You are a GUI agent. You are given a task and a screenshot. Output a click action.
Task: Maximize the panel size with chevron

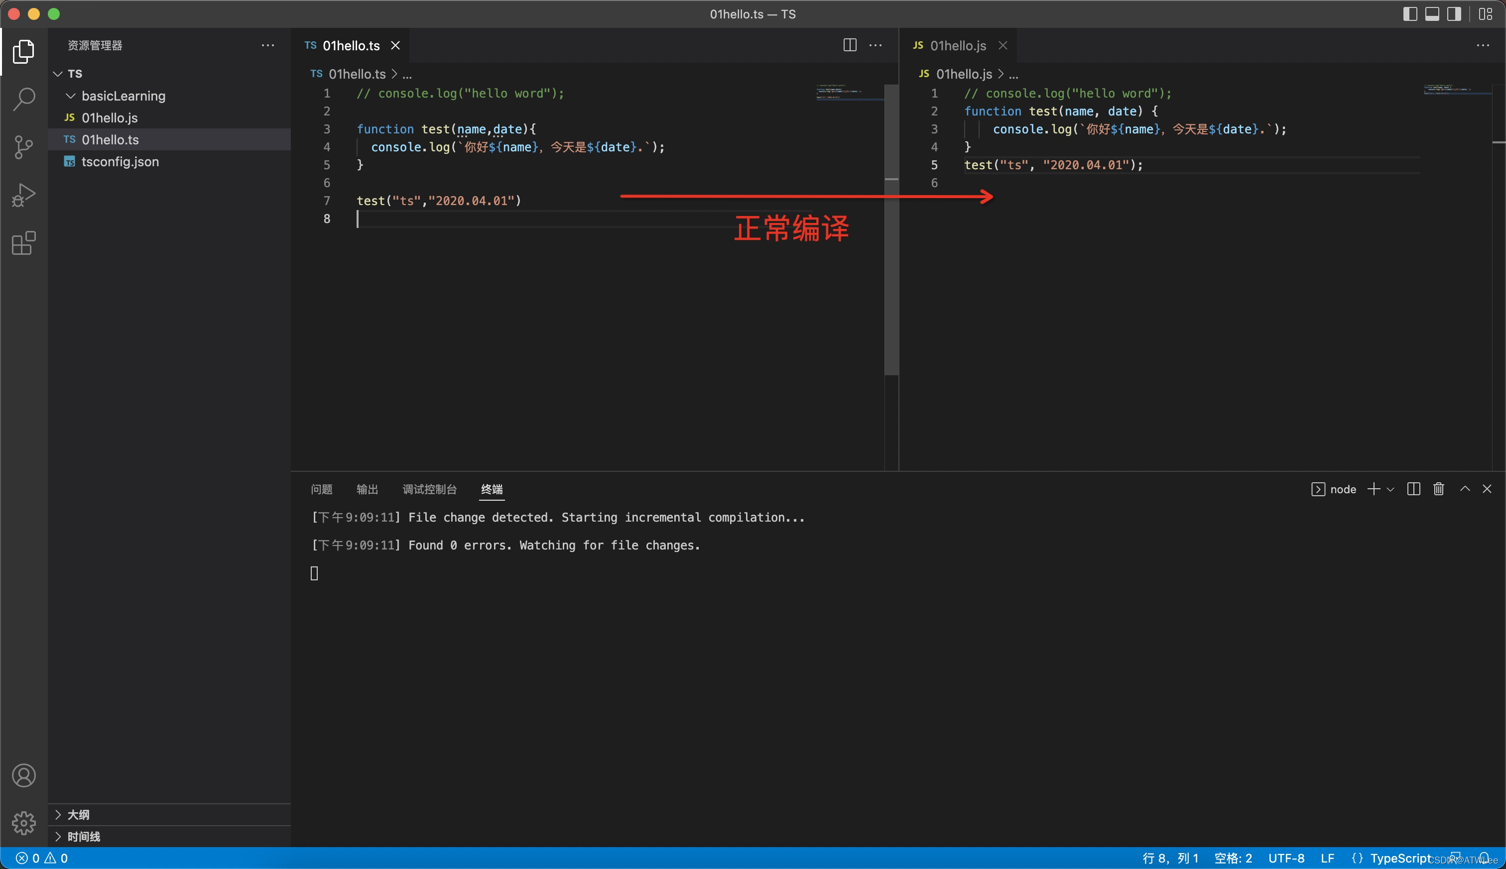pyautogui.click(x=1465, y=489)
